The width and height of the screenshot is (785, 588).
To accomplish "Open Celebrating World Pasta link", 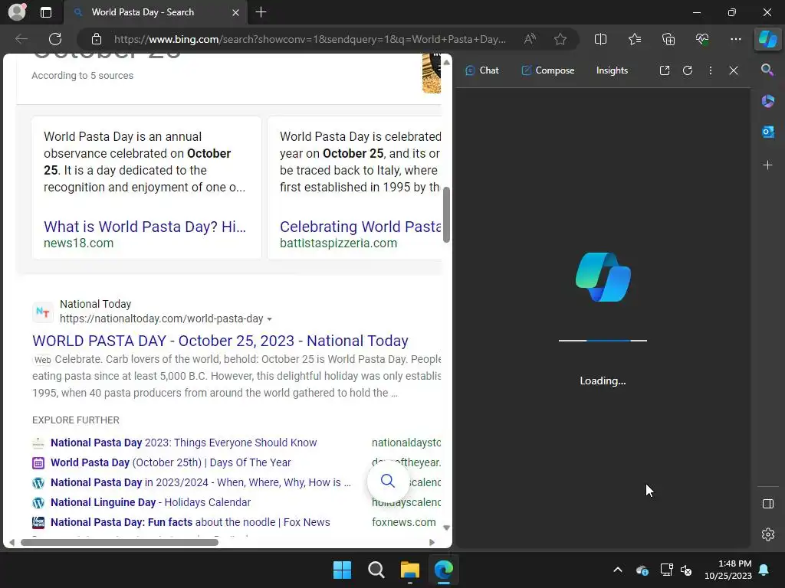I will pos(360,227).
